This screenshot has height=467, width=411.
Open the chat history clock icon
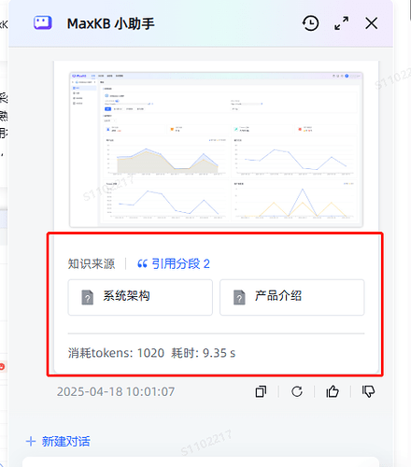coord(310,23)
